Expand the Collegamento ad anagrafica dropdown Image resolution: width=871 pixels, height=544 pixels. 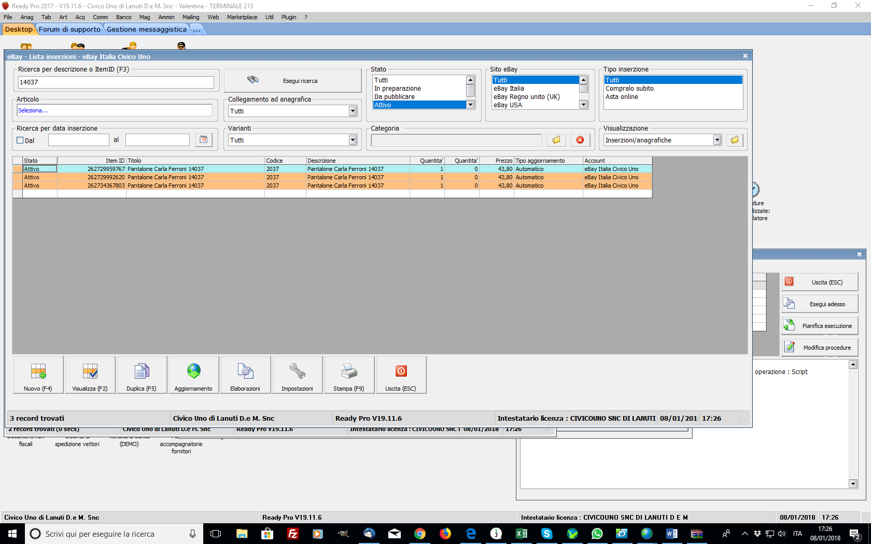[x=353, y=111]
